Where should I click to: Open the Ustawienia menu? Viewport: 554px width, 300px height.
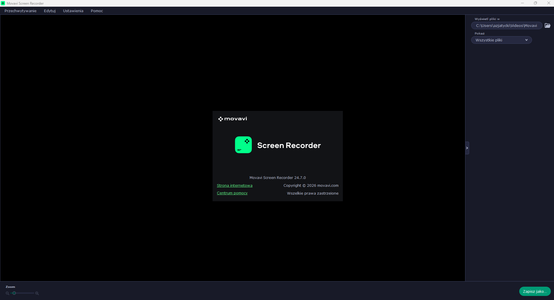(x=73, y=11)
